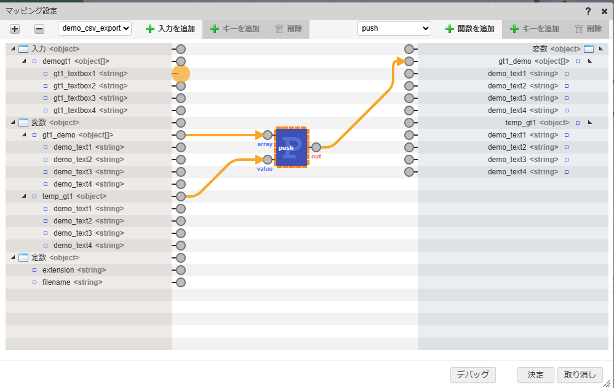Click the value input port of push
The width and height of the screenshot is (614, 388).
pyautogui.click(x=267, y=160)
